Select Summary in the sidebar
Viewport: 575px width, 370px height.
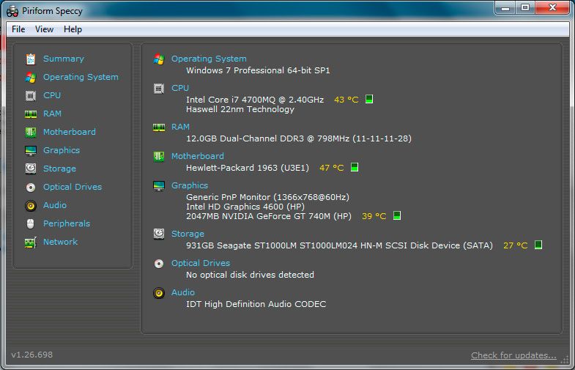click(64, 59)
